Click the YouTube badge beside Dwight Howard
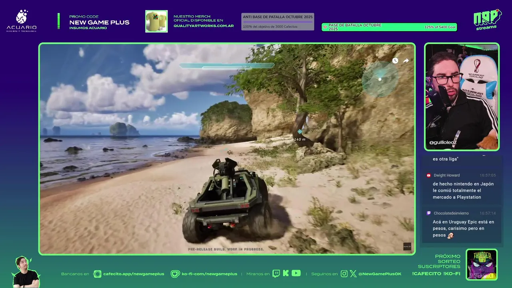Image resolution: width=512 pixels, height=288 pixels. (429, 175)
